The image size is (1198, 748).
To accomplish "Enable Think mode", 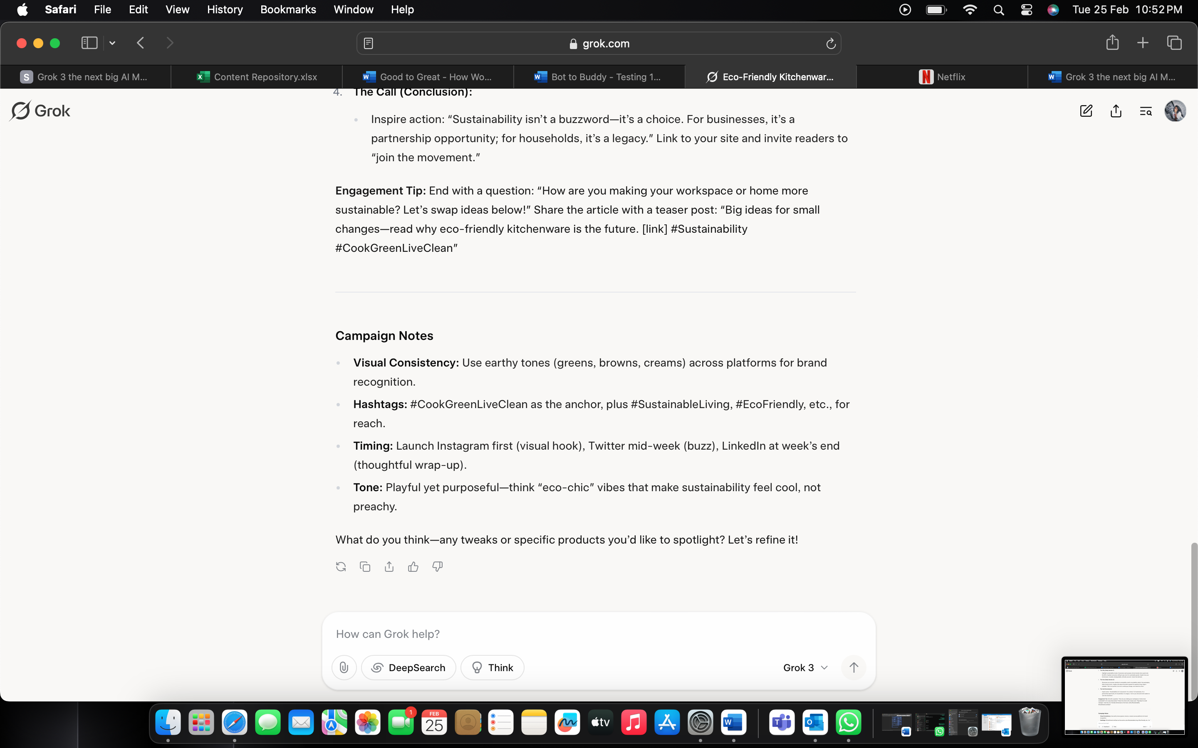I will (x=492, y=667).
